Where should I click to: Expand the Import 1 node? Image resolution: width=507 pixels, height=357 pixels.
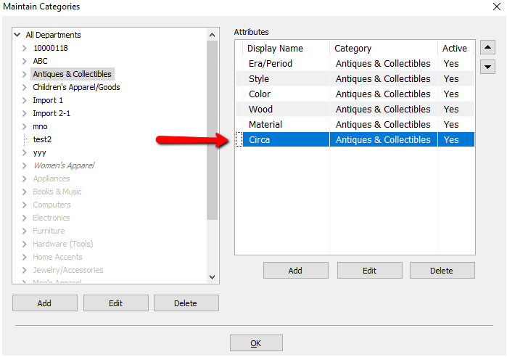[x=25, y=100]
